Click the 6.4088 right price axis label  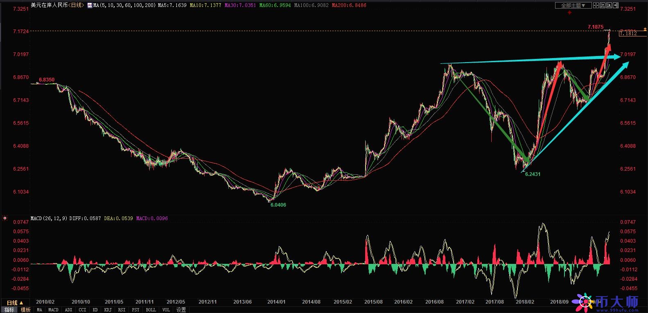click(x=628, y=146)
